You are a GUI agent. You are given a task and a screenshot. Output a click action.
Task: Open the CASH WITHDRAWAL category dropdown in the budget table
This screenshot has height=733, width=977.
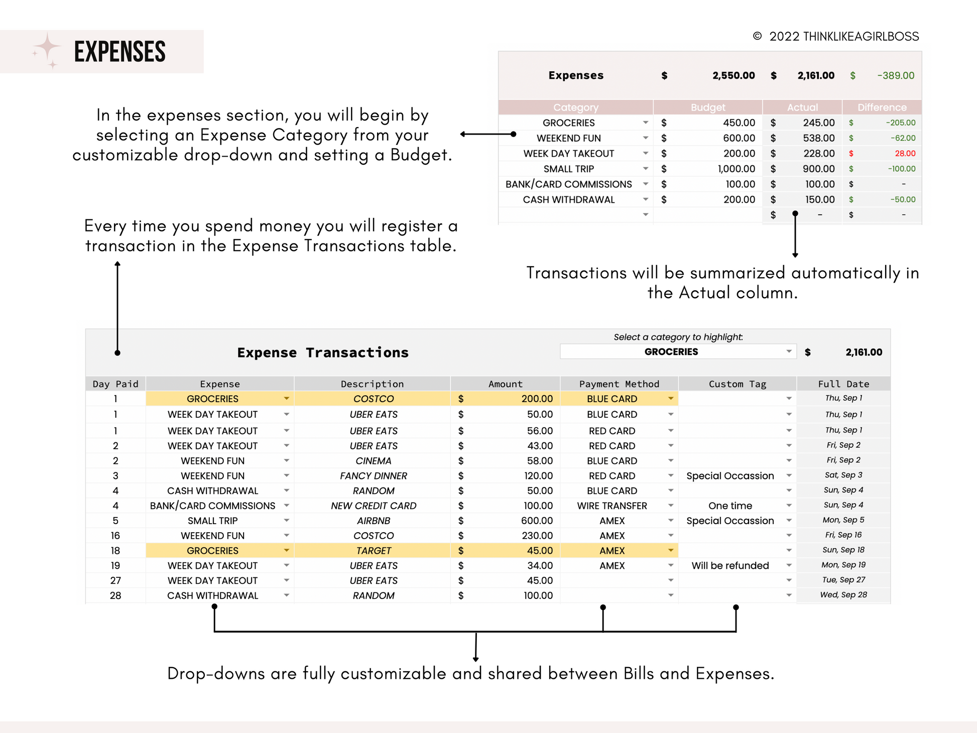645,200
